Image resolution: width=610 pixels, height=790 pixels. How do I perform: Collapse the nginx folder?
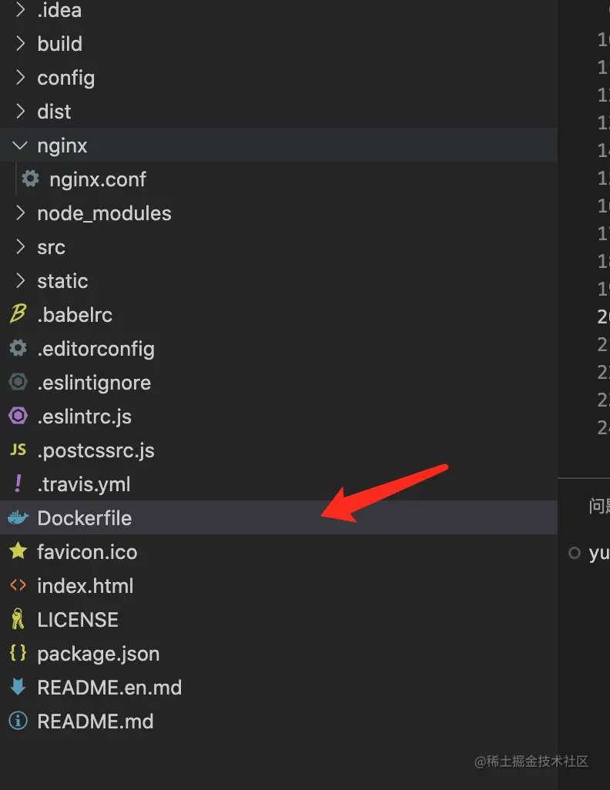click(20, 146)
